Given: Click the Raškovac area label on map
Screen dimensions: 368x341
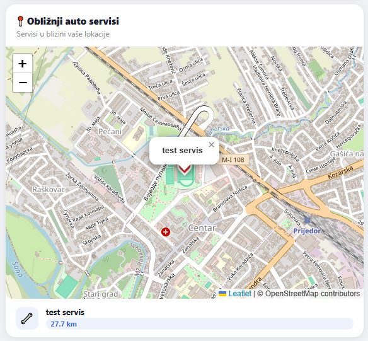Looking at the screenshot, I should [49, 189].
